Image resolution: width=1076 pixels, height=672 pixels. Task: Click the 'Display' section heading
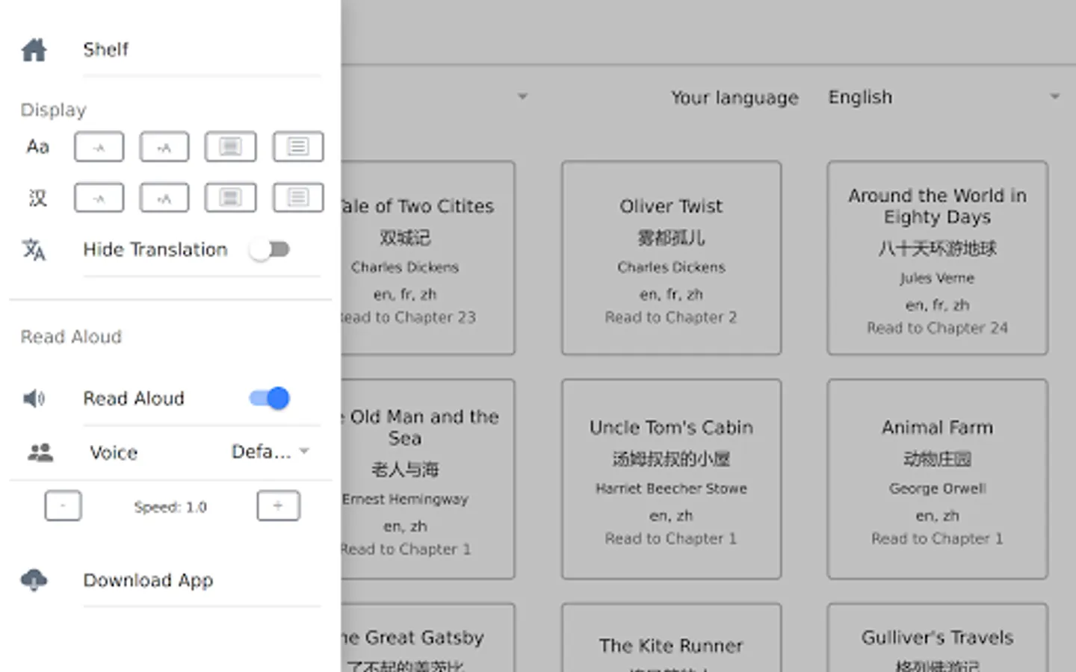tap(53, 110)
